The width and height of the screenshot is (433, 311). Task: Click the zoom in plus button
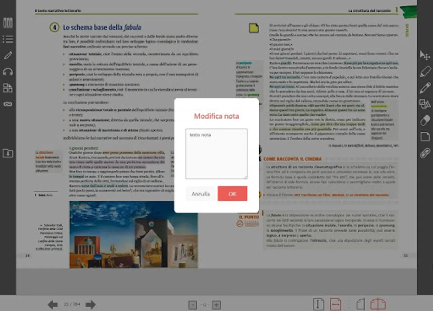216,305
